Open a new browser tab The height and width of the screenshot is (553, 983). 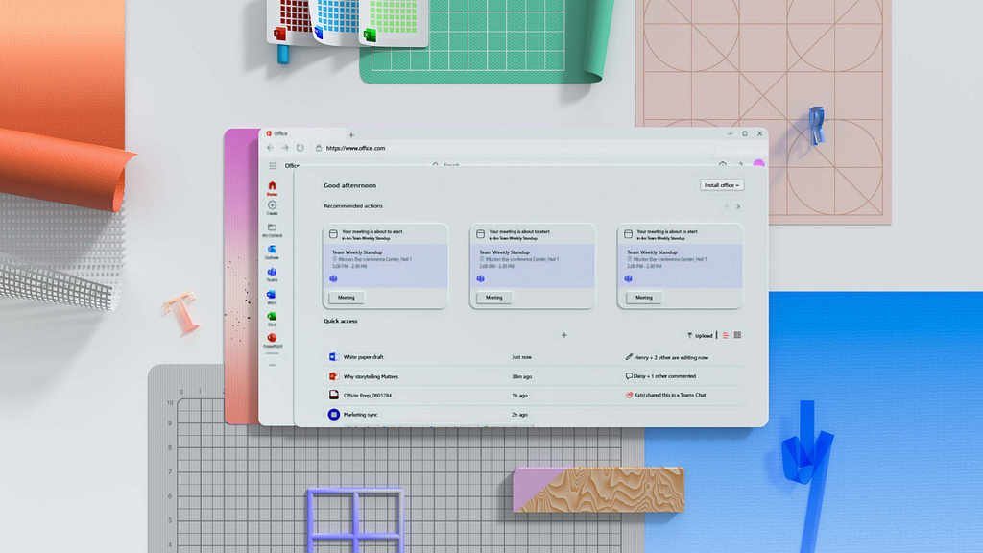tap(351, 135)
